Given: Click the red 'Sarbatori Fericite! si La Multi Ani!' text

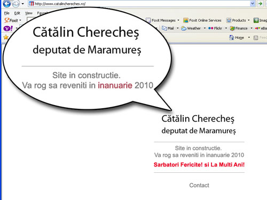Looking at the screenshot, I should (199, 165).
